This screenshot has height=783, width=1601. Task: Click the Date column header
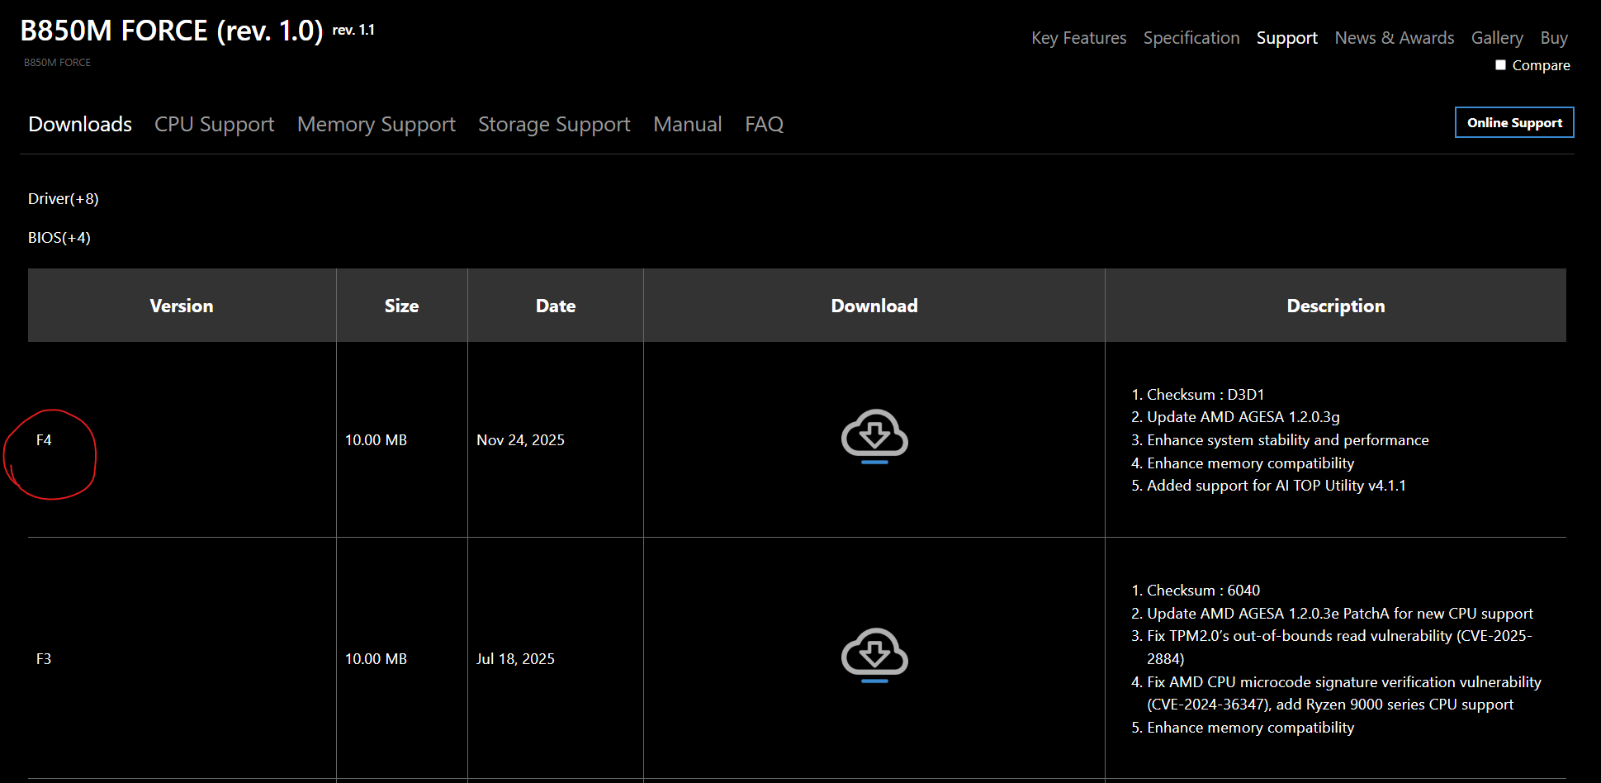pos(556,306)
